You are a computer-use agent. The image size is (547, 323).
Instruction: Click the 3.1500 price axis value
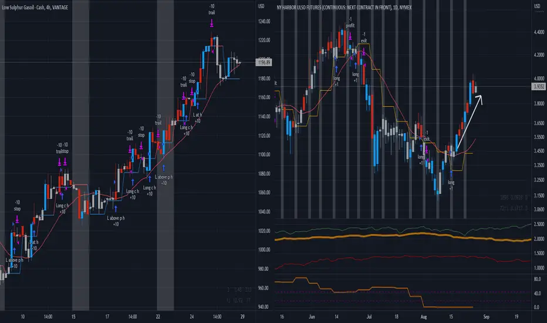539,196
